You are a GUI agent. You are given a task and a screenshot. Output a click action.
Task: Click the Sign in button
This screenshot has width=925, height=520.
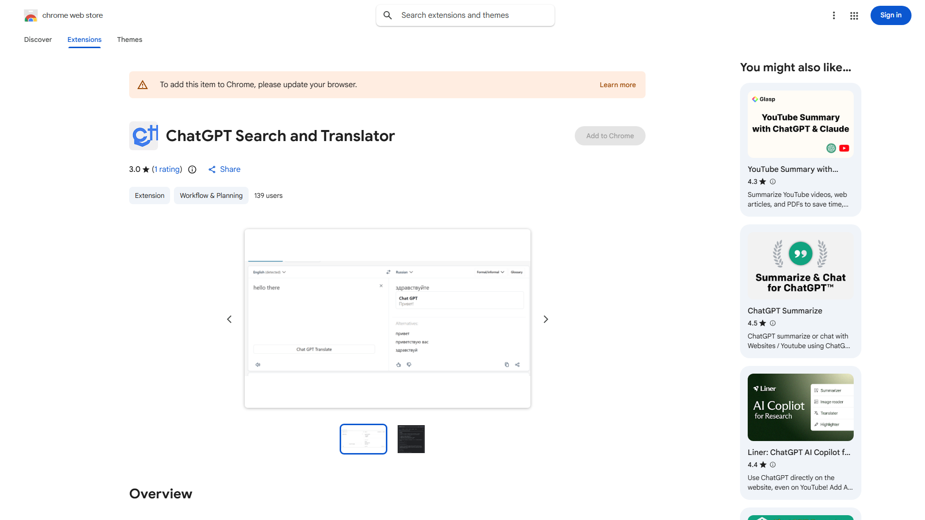(x=890, y=15)
